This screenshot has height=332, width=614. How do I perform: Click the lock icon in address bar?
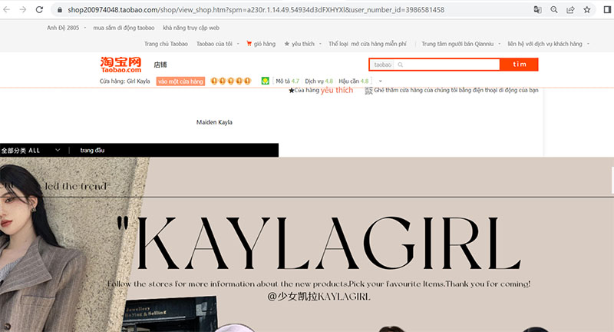click(x=60, y=10)
